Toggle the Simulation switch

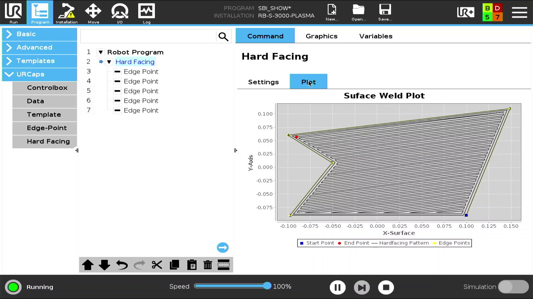(513, 287)
